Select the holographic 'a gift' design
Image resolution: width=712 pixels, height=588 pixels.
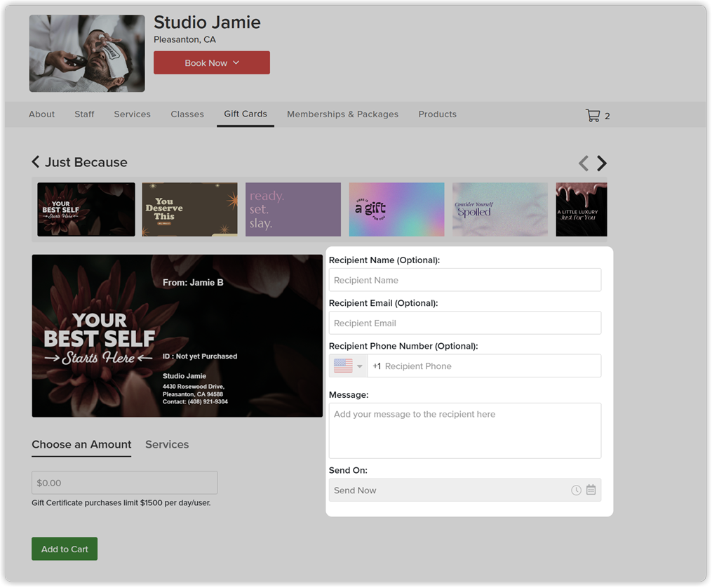coord(396,209)
